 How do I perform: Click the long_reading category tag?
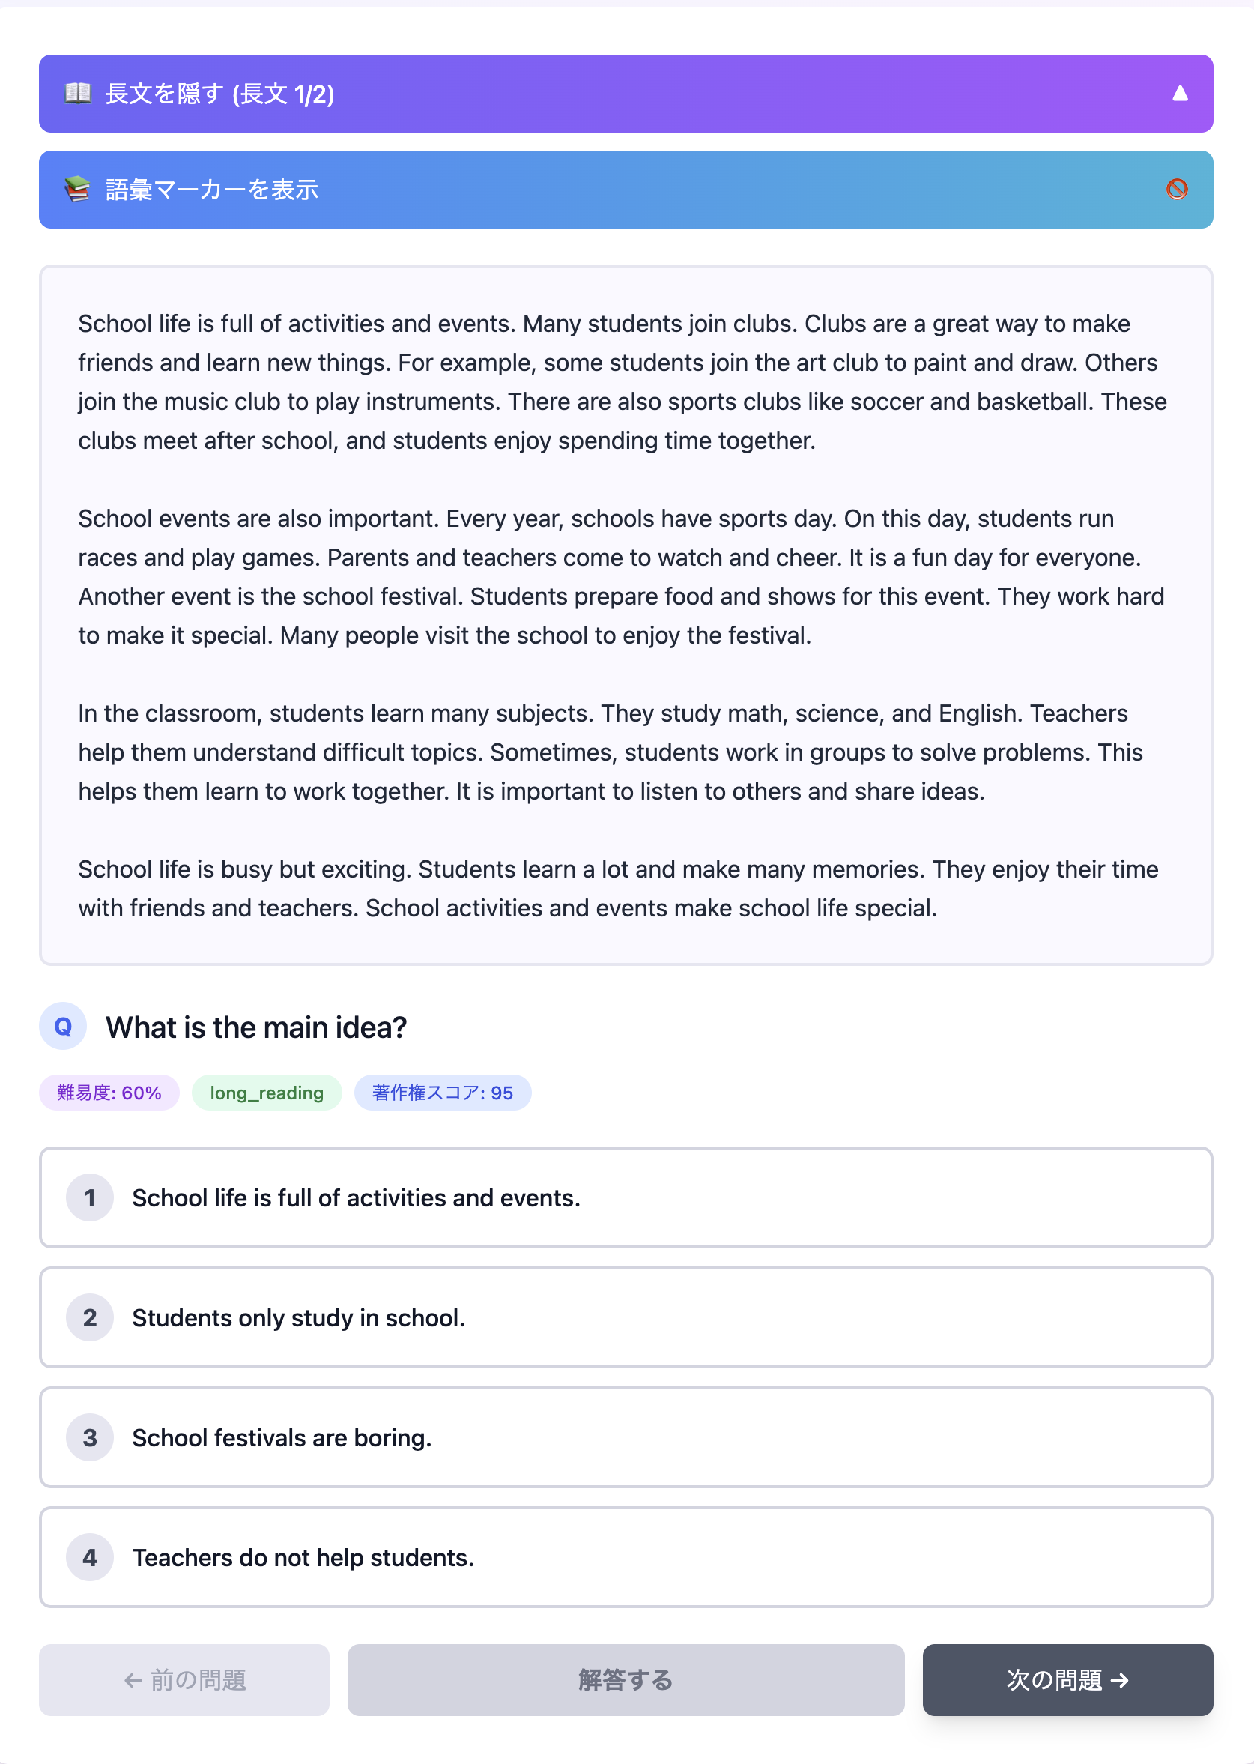(267, 1093)
